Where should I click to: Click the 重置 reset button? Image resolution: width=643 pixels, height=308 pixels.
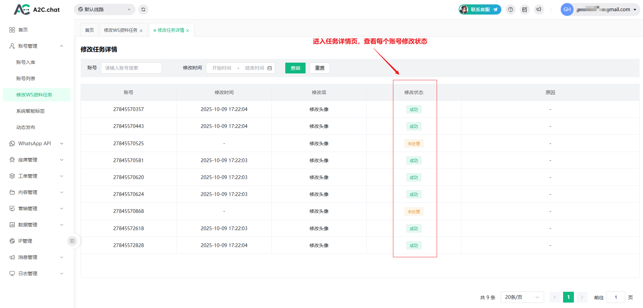319,68
